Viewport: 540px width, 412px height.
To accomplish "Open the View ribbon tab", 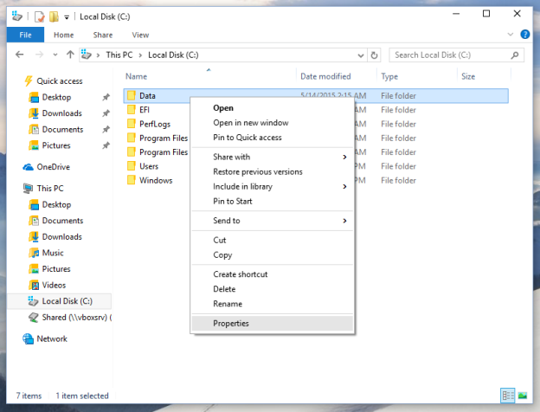I will (x=140, y=35).
